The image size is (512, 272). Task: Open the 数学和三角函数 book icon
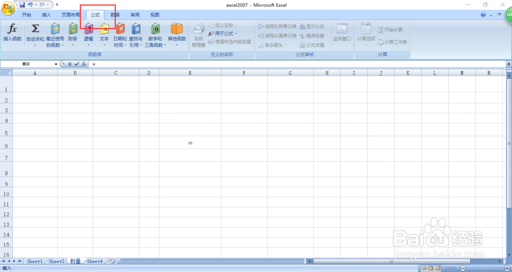[x=156, y=29]
